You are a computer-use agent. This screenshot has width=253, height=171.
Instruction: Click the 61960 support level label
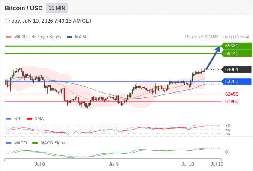pos(232,101)
